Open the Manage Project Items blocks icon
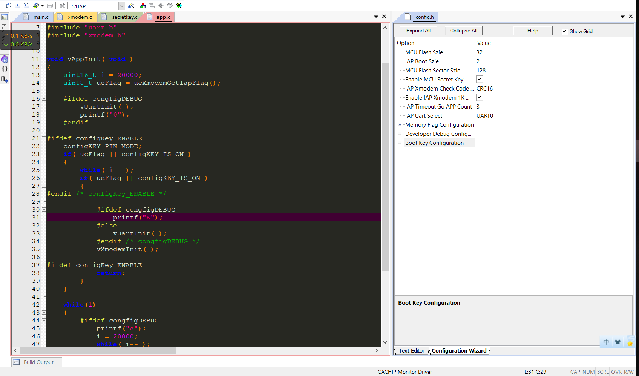The image size is (639, 376). tap(143, 6)
